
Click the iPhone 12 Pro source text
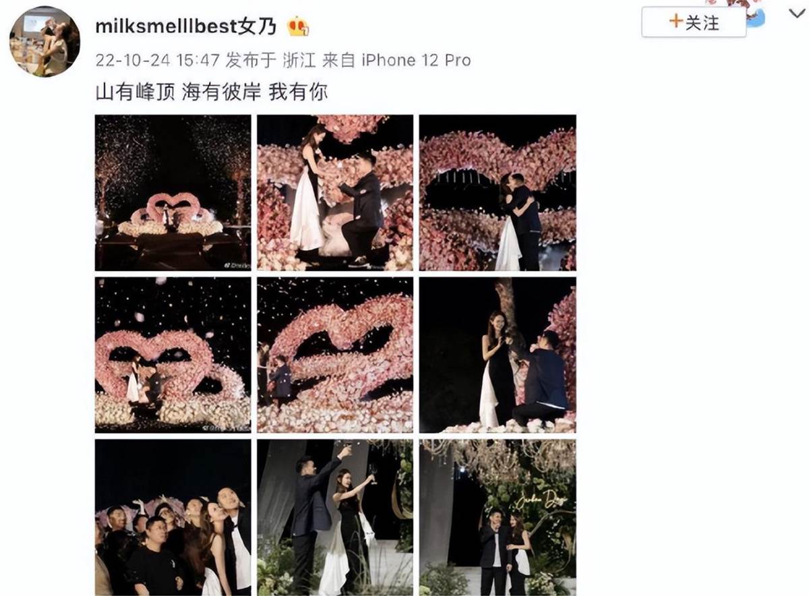tap(417, 60)
